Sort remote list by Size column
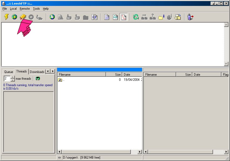This screenshot has width=230, height=161. pyautogui.click(x=184, y=75)
